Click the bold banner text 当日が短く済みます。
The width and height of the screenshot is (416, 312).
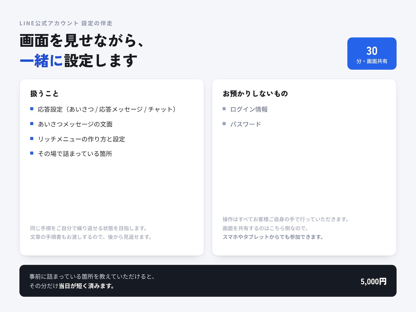pos(87,286)
